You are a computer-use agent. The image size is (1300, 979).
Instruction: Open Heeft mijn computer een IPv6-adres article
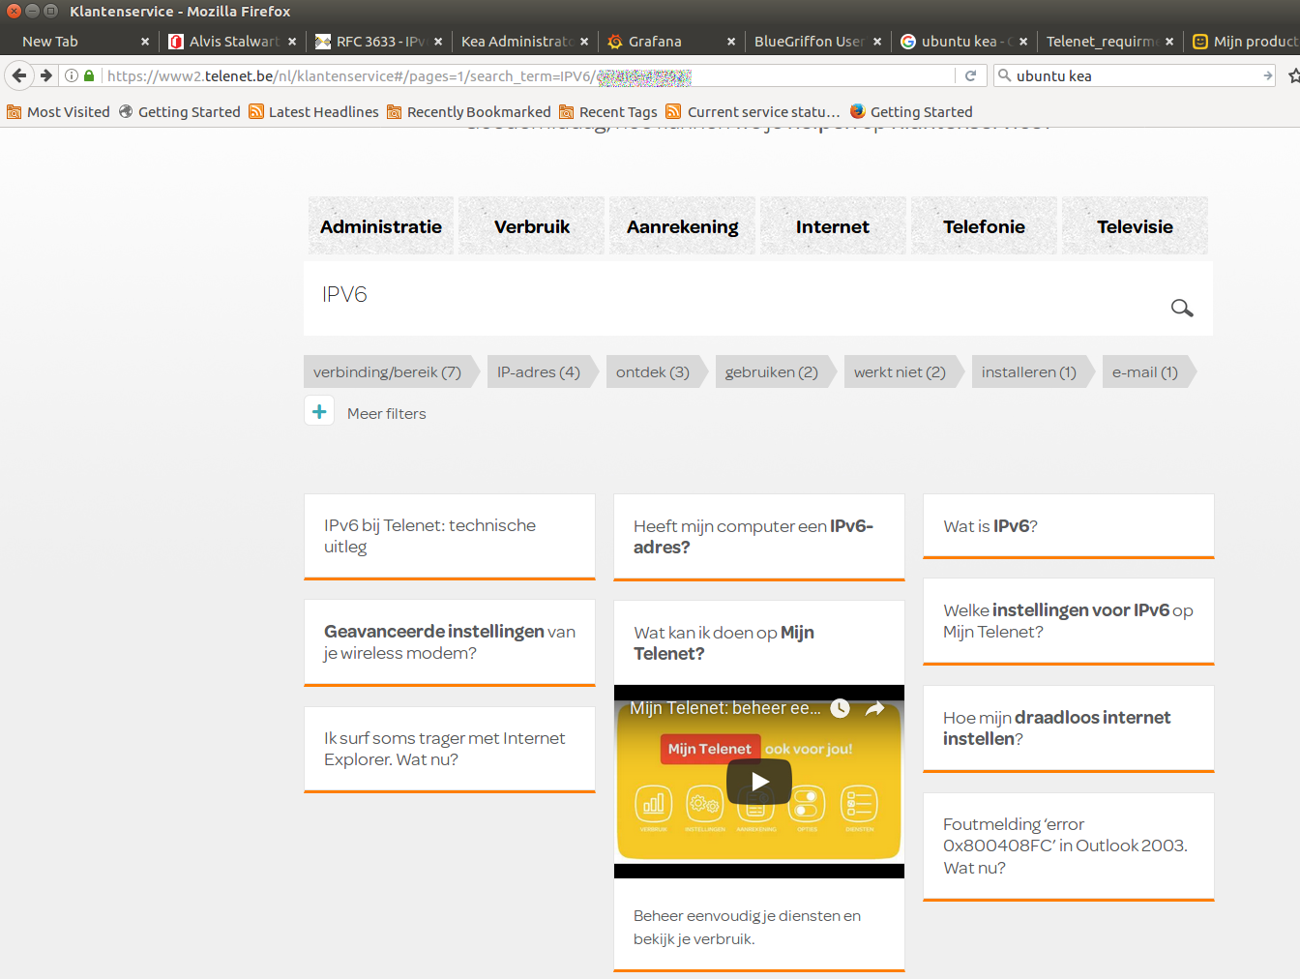(x=759, y=537)
